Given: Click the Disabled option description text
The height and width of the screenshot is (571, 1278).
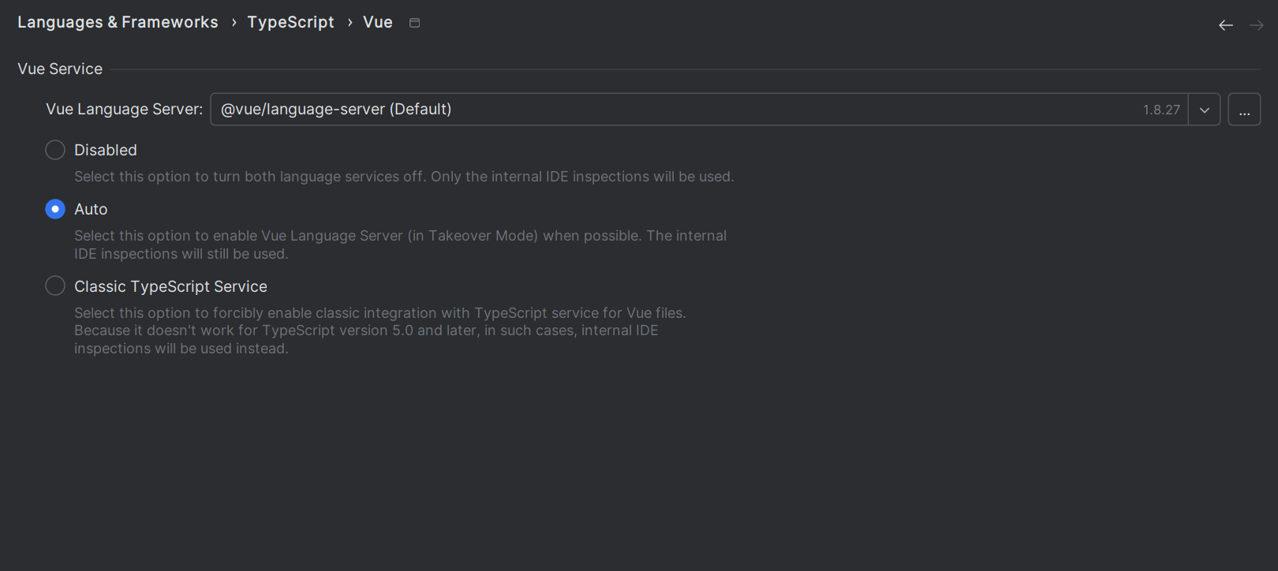Looking at the screenshot, I should [x=404, y=177].
